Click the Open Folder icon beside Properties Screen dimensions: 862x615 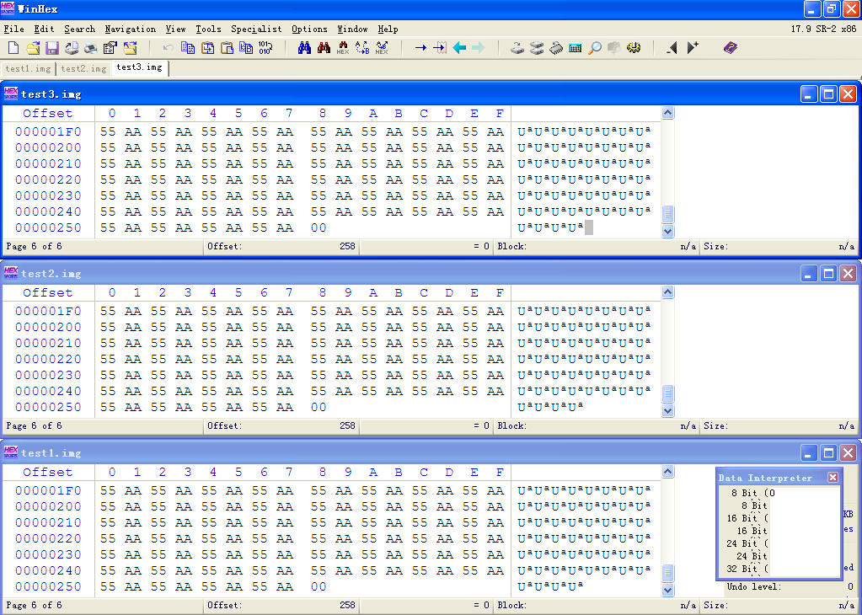coord(130,48)
